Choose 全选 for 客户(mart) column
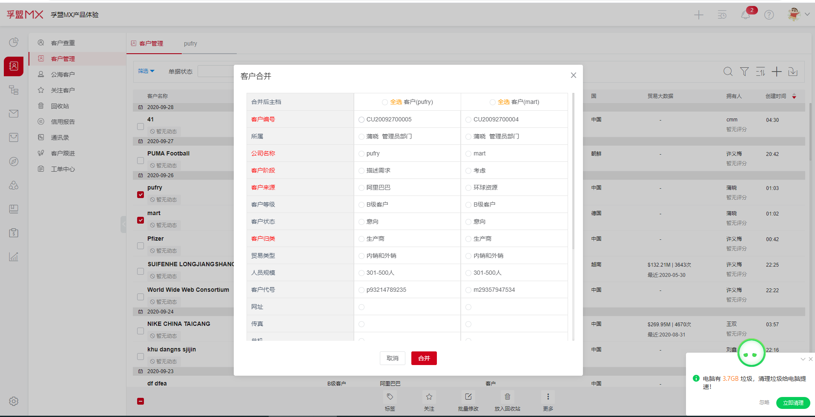 click(492, 102)
